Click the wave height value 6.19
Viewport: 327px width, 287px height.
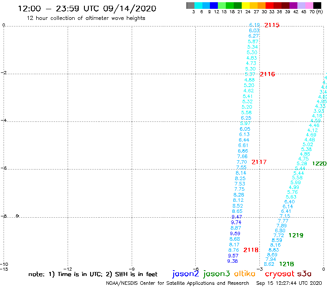click(x=255, y=25)
